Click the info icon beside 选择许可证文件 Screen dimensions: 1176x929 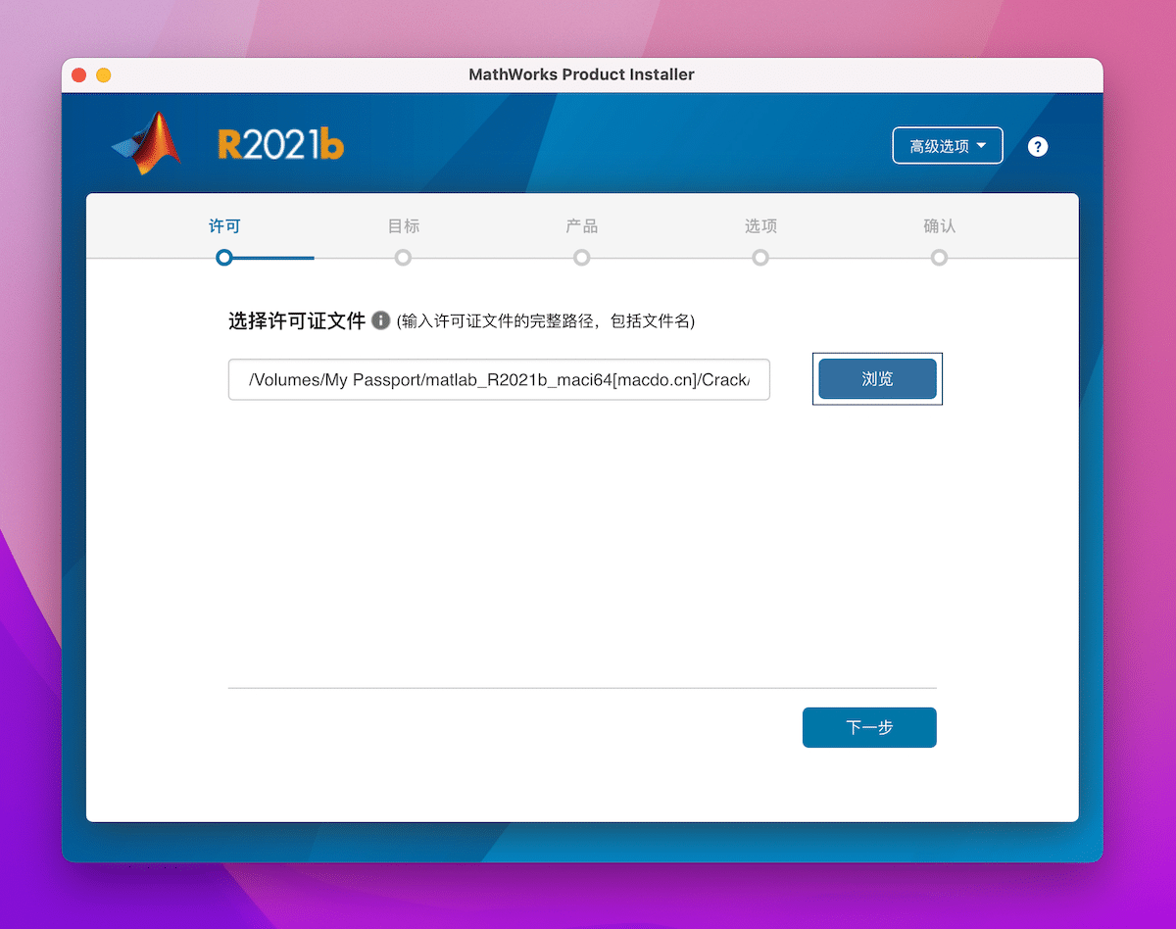[381, 320]
